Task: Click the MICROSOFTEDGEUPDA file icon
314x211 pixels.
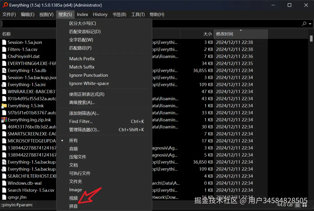Action: click(x=4, y=141)
